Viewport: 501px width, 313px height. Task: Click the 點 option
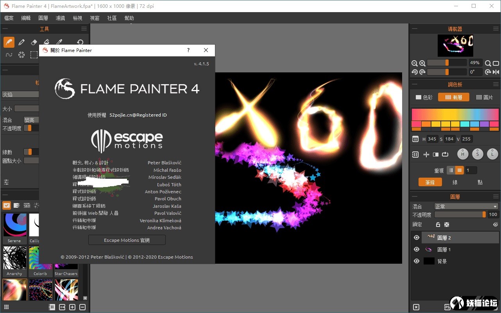pos(480,182)
